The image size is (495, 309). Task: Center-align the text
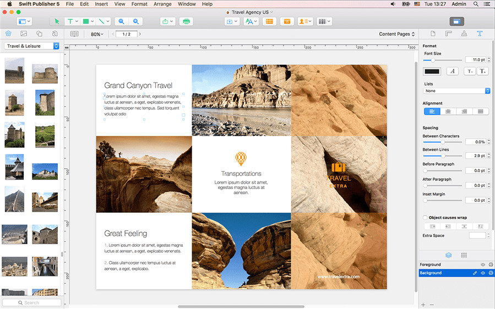[x=448, y=111]
